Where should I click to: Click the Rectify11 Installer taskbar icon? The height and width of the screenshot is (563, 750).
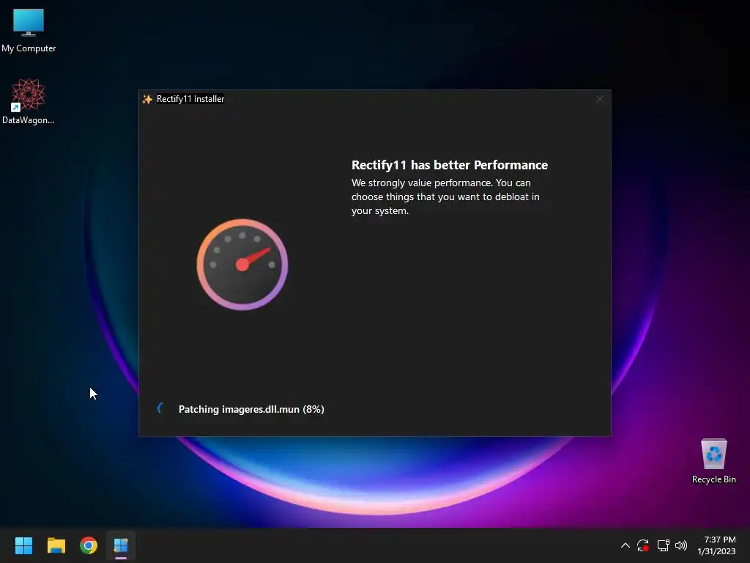pos(121,545)
